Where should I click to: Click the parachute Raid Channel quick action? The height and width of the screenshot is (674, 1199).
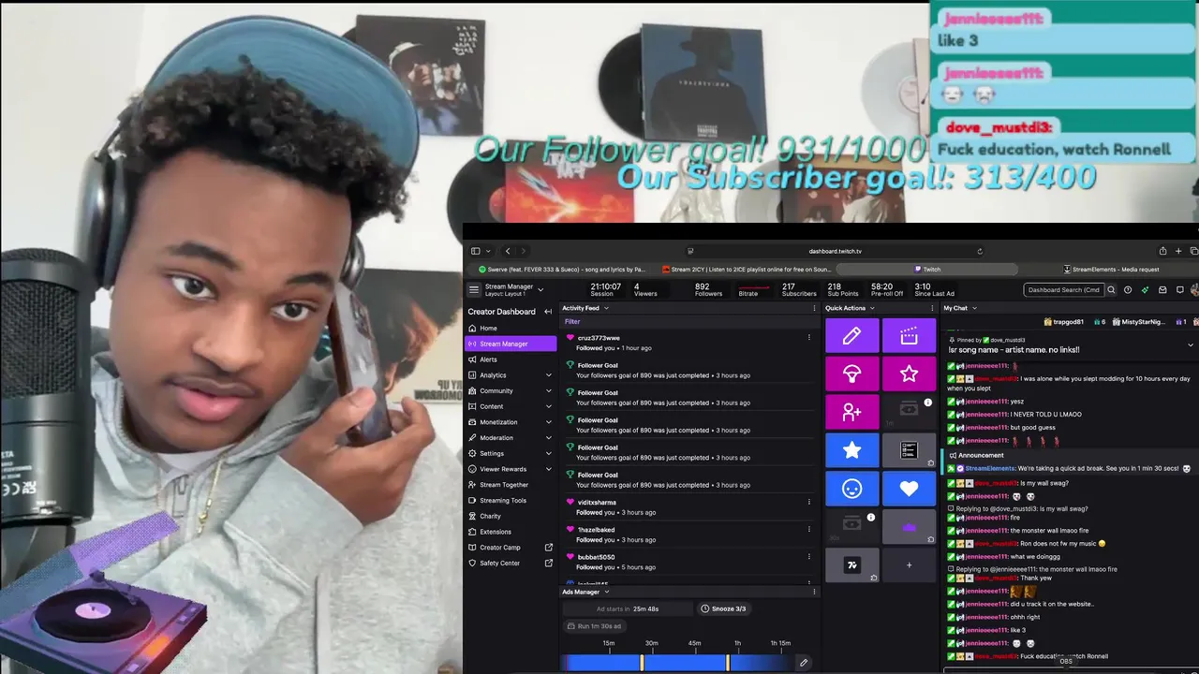[x=851, y=374]
